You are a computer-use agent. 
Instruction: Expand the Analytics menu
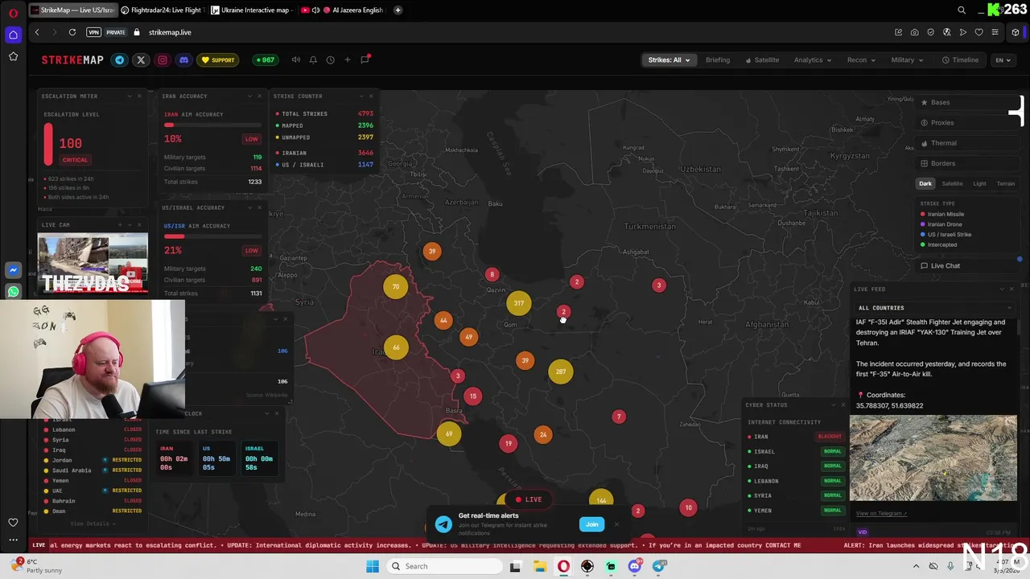[x=813, y=60]
